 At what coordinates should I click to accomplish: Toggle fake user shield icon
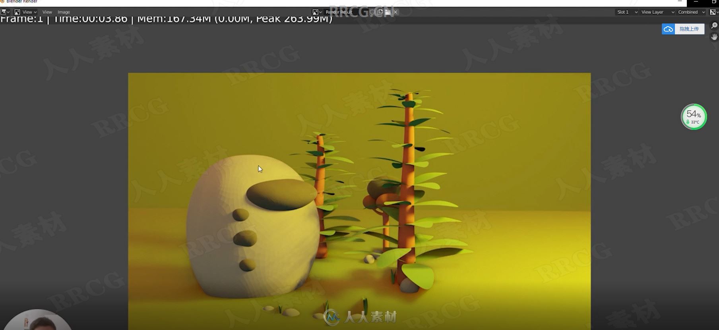(x=372, y=12)
